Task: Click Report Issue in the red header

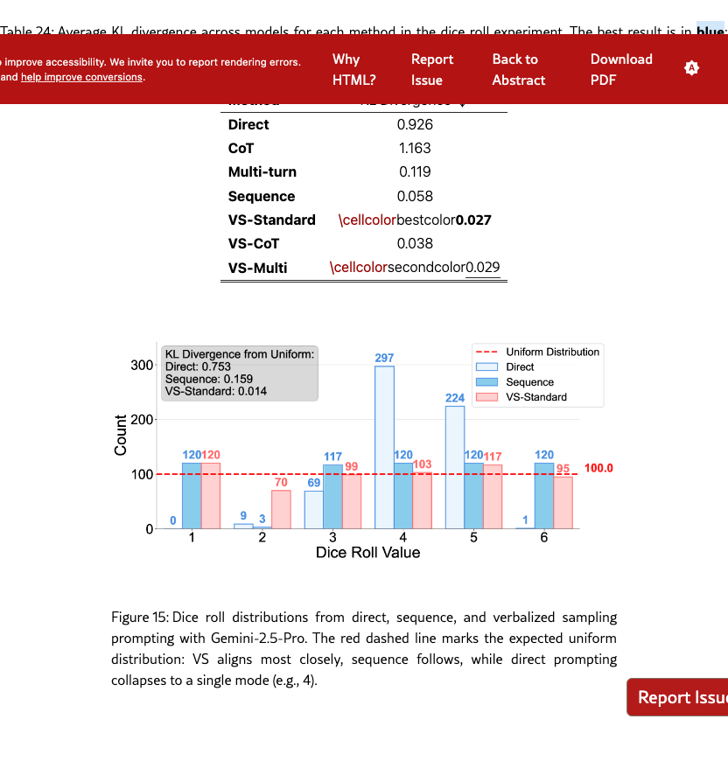Action: coord(432,69)
